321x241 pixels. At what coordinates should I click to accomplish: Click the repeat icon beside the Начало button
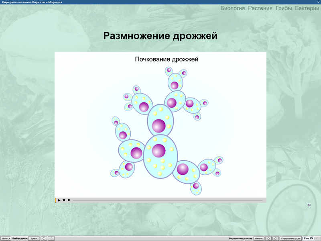tap(268, 238)
